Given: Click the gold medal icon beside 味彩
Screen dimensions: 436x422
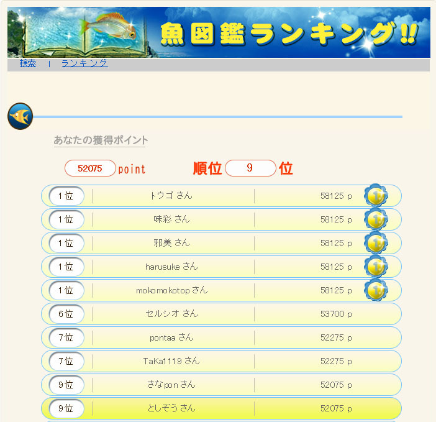Looking at the screenshot, I should pos(375,219).
